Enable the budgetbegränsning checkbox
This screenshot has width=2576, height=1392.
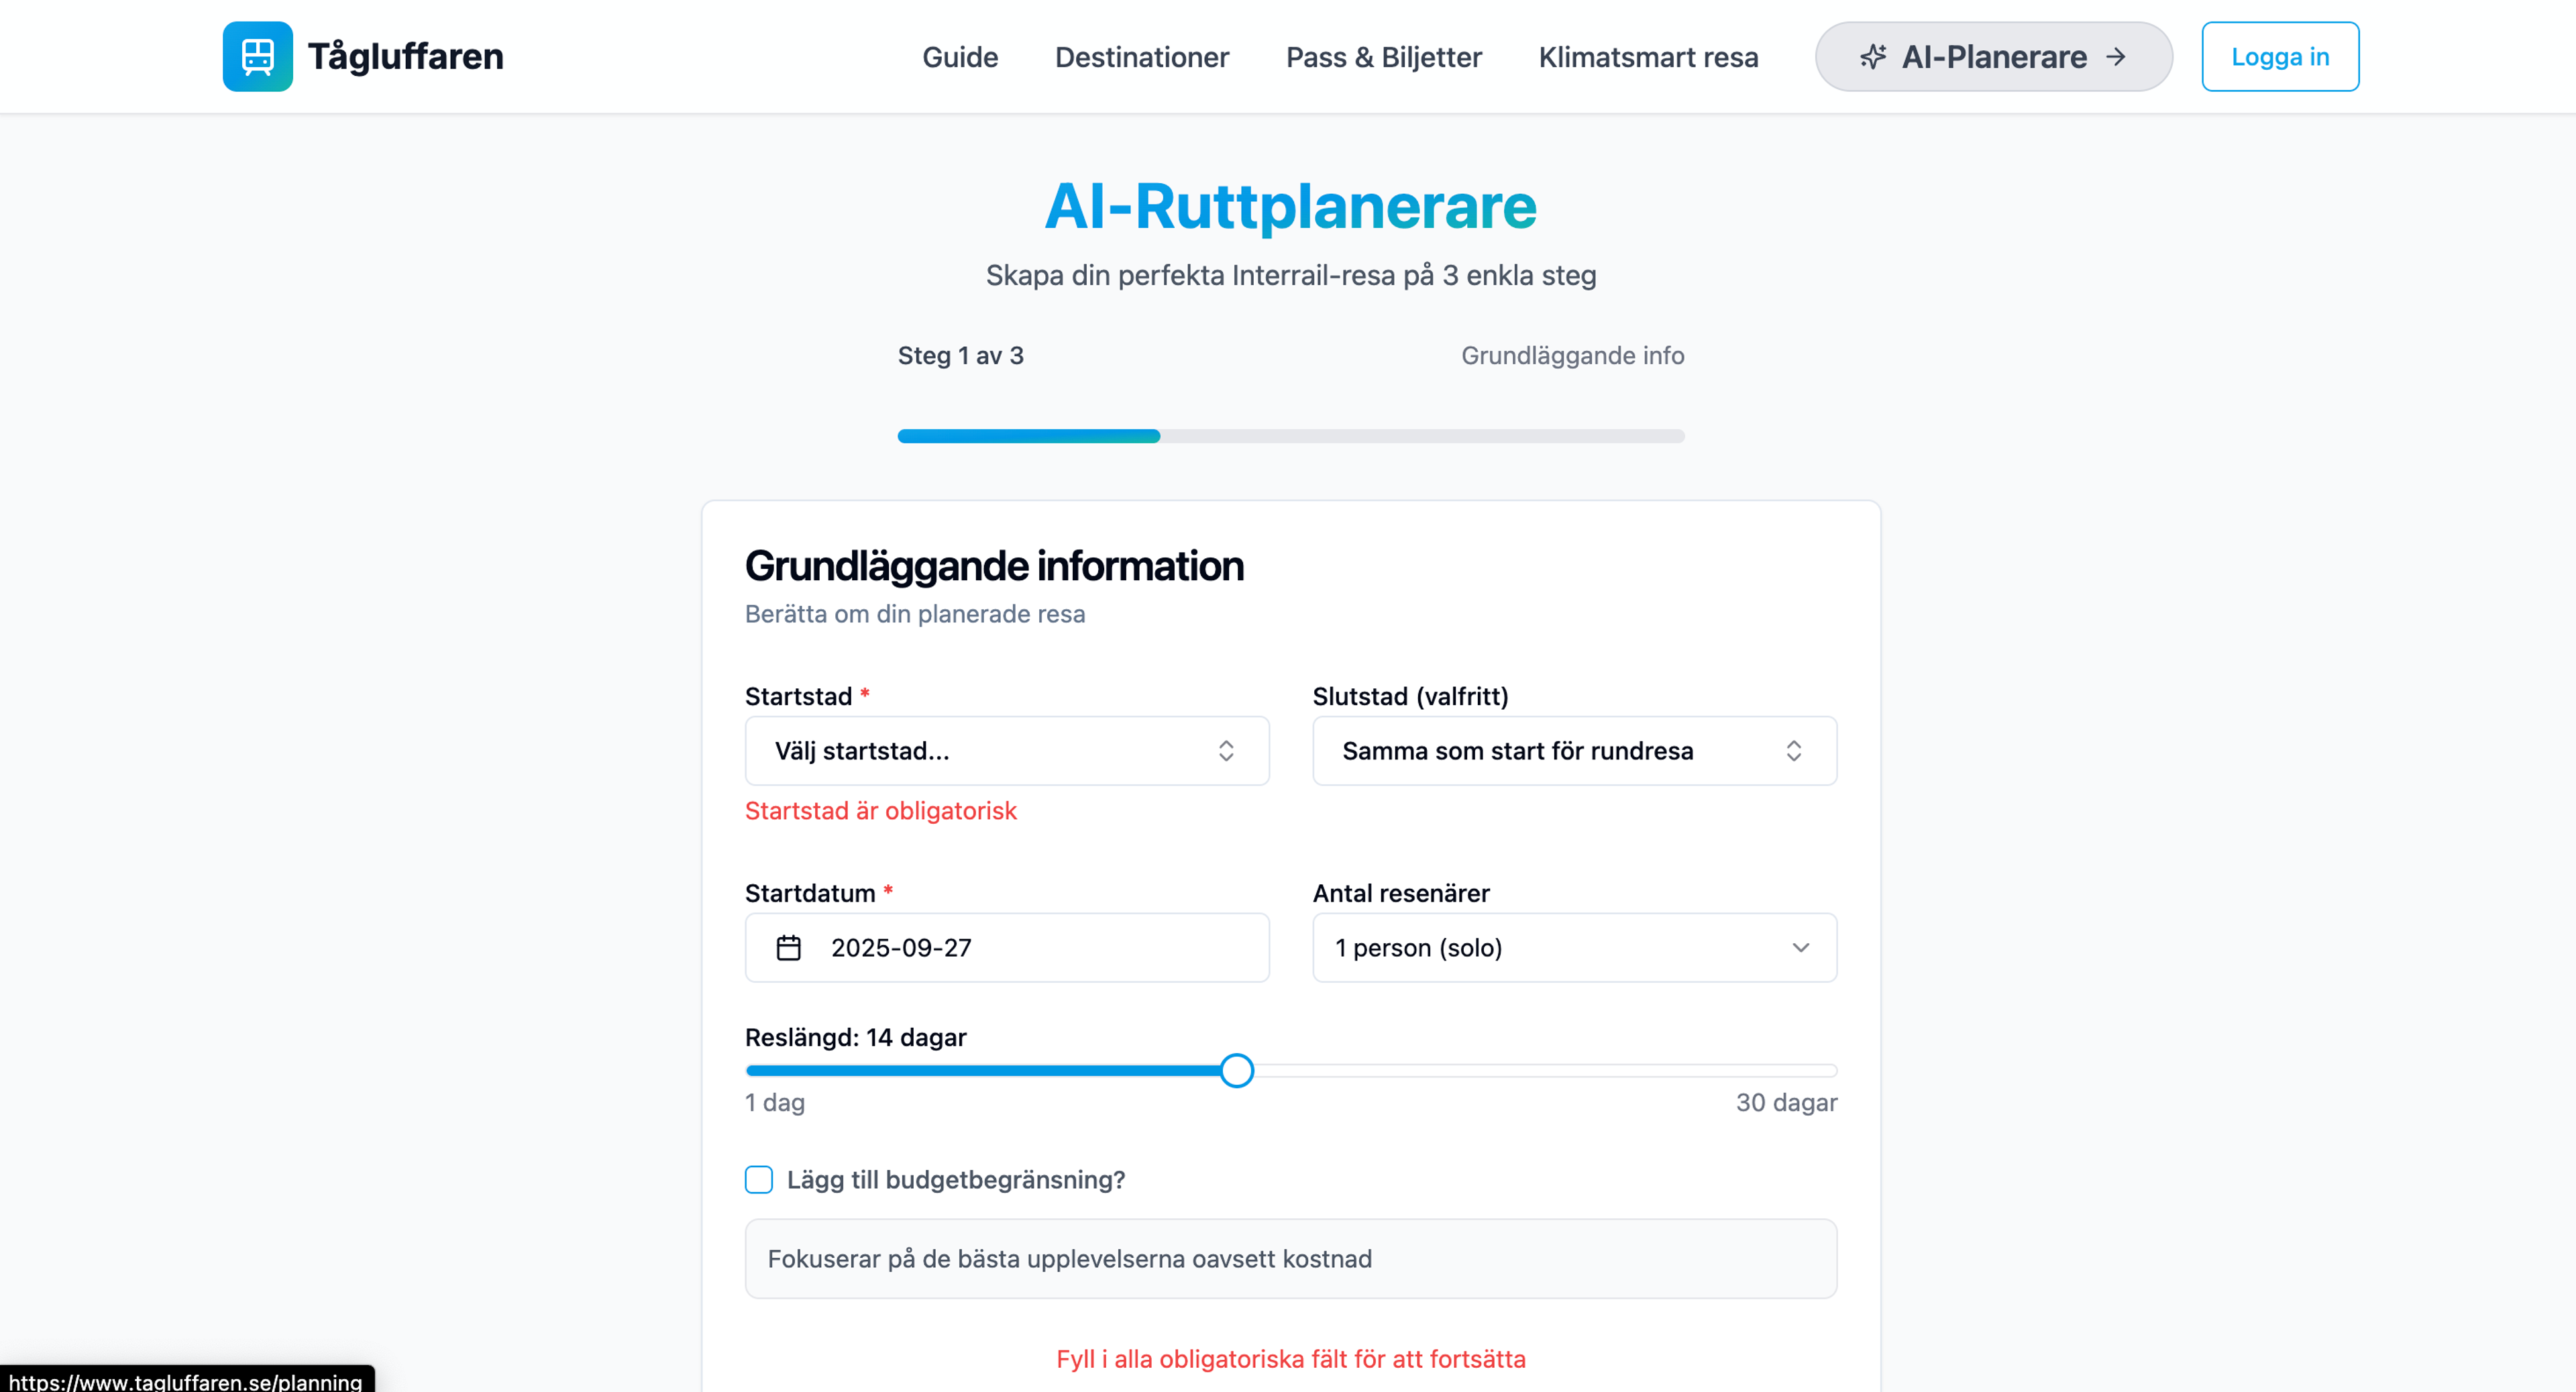tap(758, 1179)
